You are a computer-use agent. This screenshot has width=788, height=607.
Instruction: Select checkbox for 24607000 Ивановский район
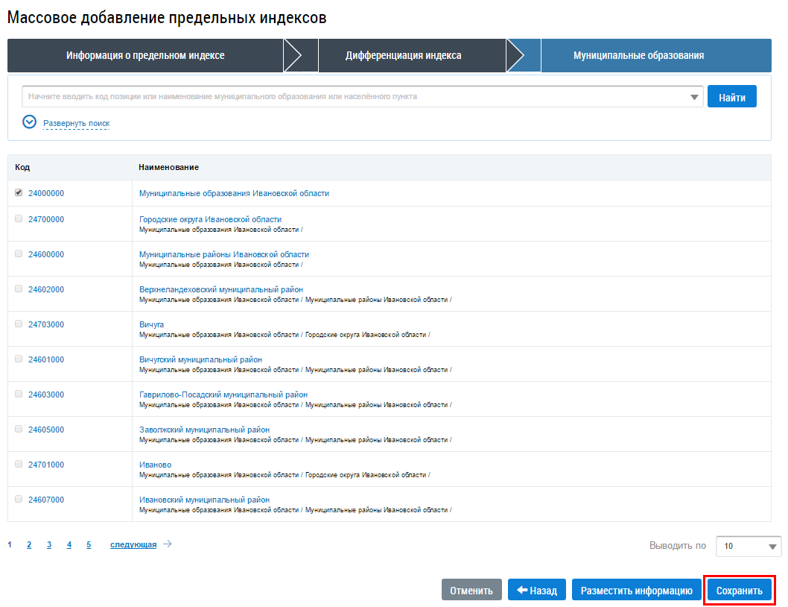pyautogui.click(x=19, y=500)
